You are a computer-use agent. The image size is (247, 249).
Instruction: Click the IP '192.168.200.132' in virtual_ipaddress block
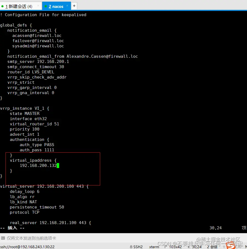38,166
